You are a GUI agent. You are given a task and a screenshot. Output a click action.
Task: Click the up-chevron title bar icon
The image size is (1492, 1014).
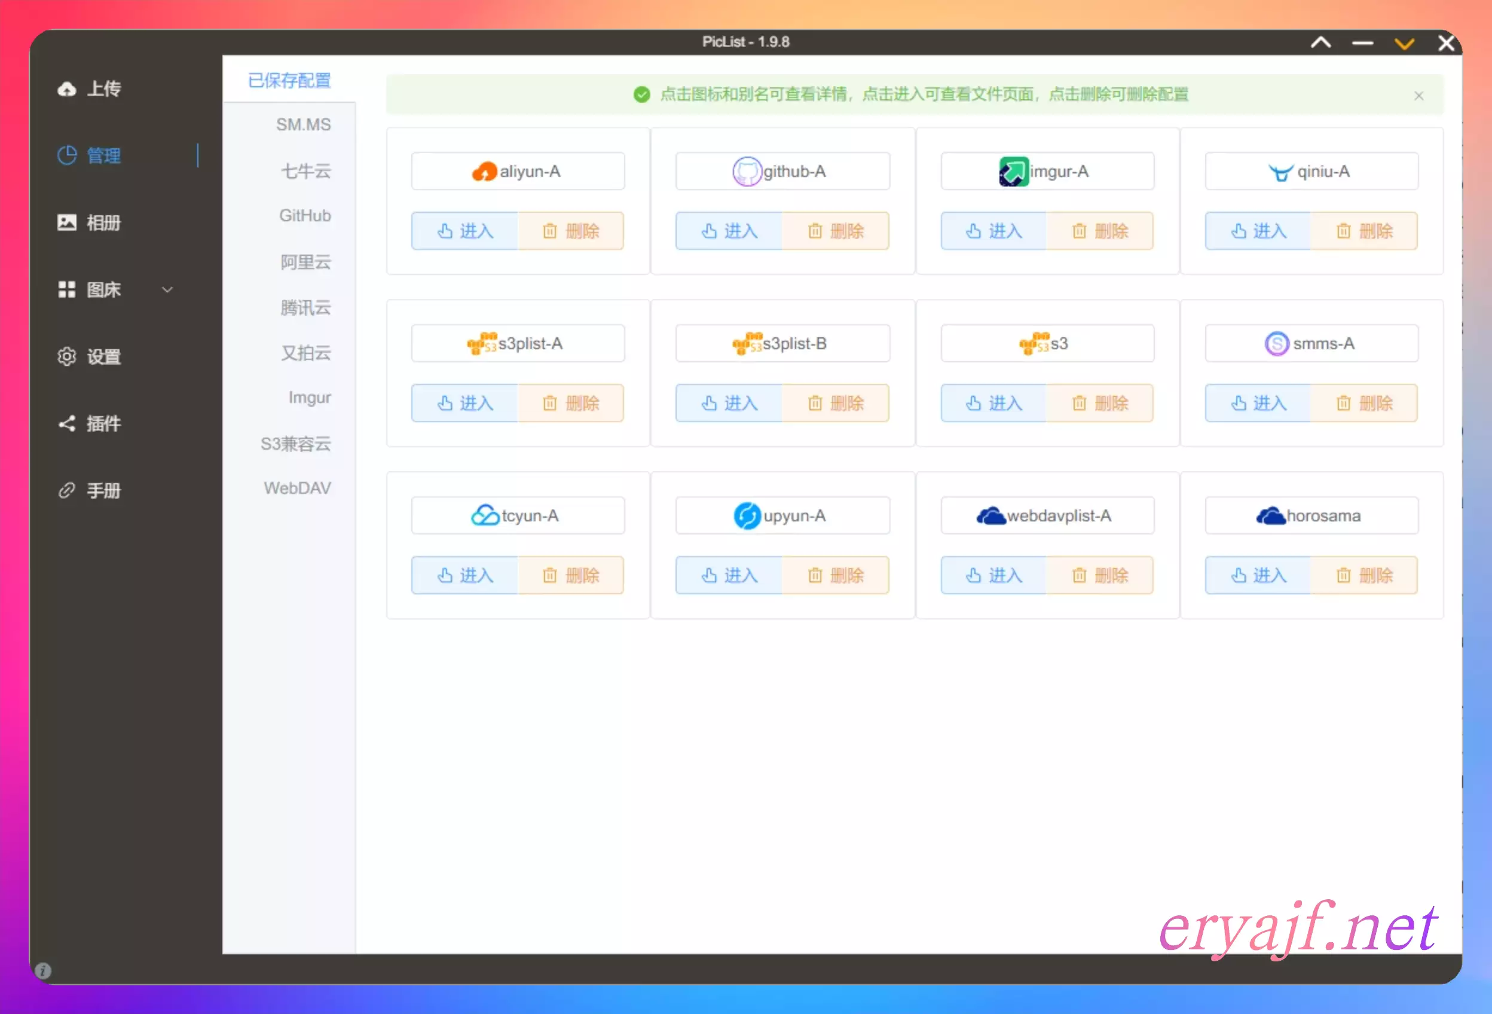[x=1320, y=42]
